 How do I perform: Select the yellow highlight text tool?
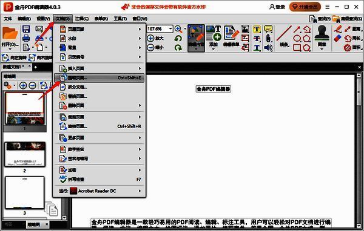pyautogui.click(x=257, y=29)
